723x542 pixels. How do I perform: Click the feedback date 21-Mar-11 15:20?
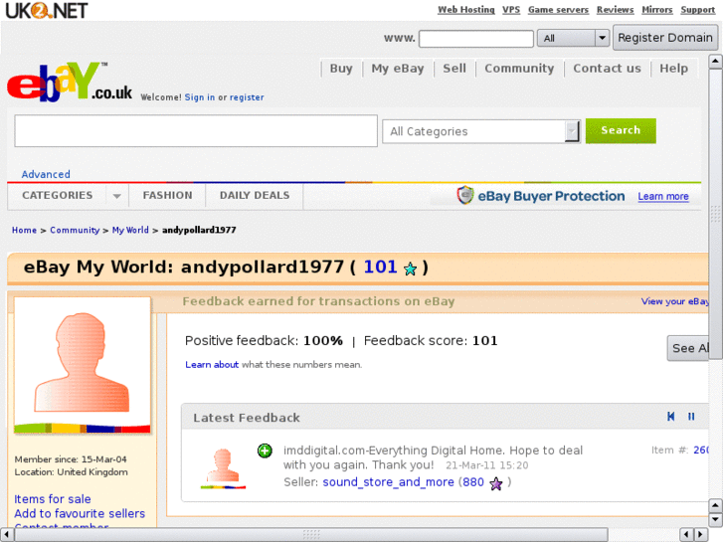coord(487,465)
